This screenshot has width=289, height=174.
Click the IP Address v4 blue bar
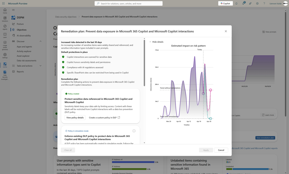tap(133, 162)
